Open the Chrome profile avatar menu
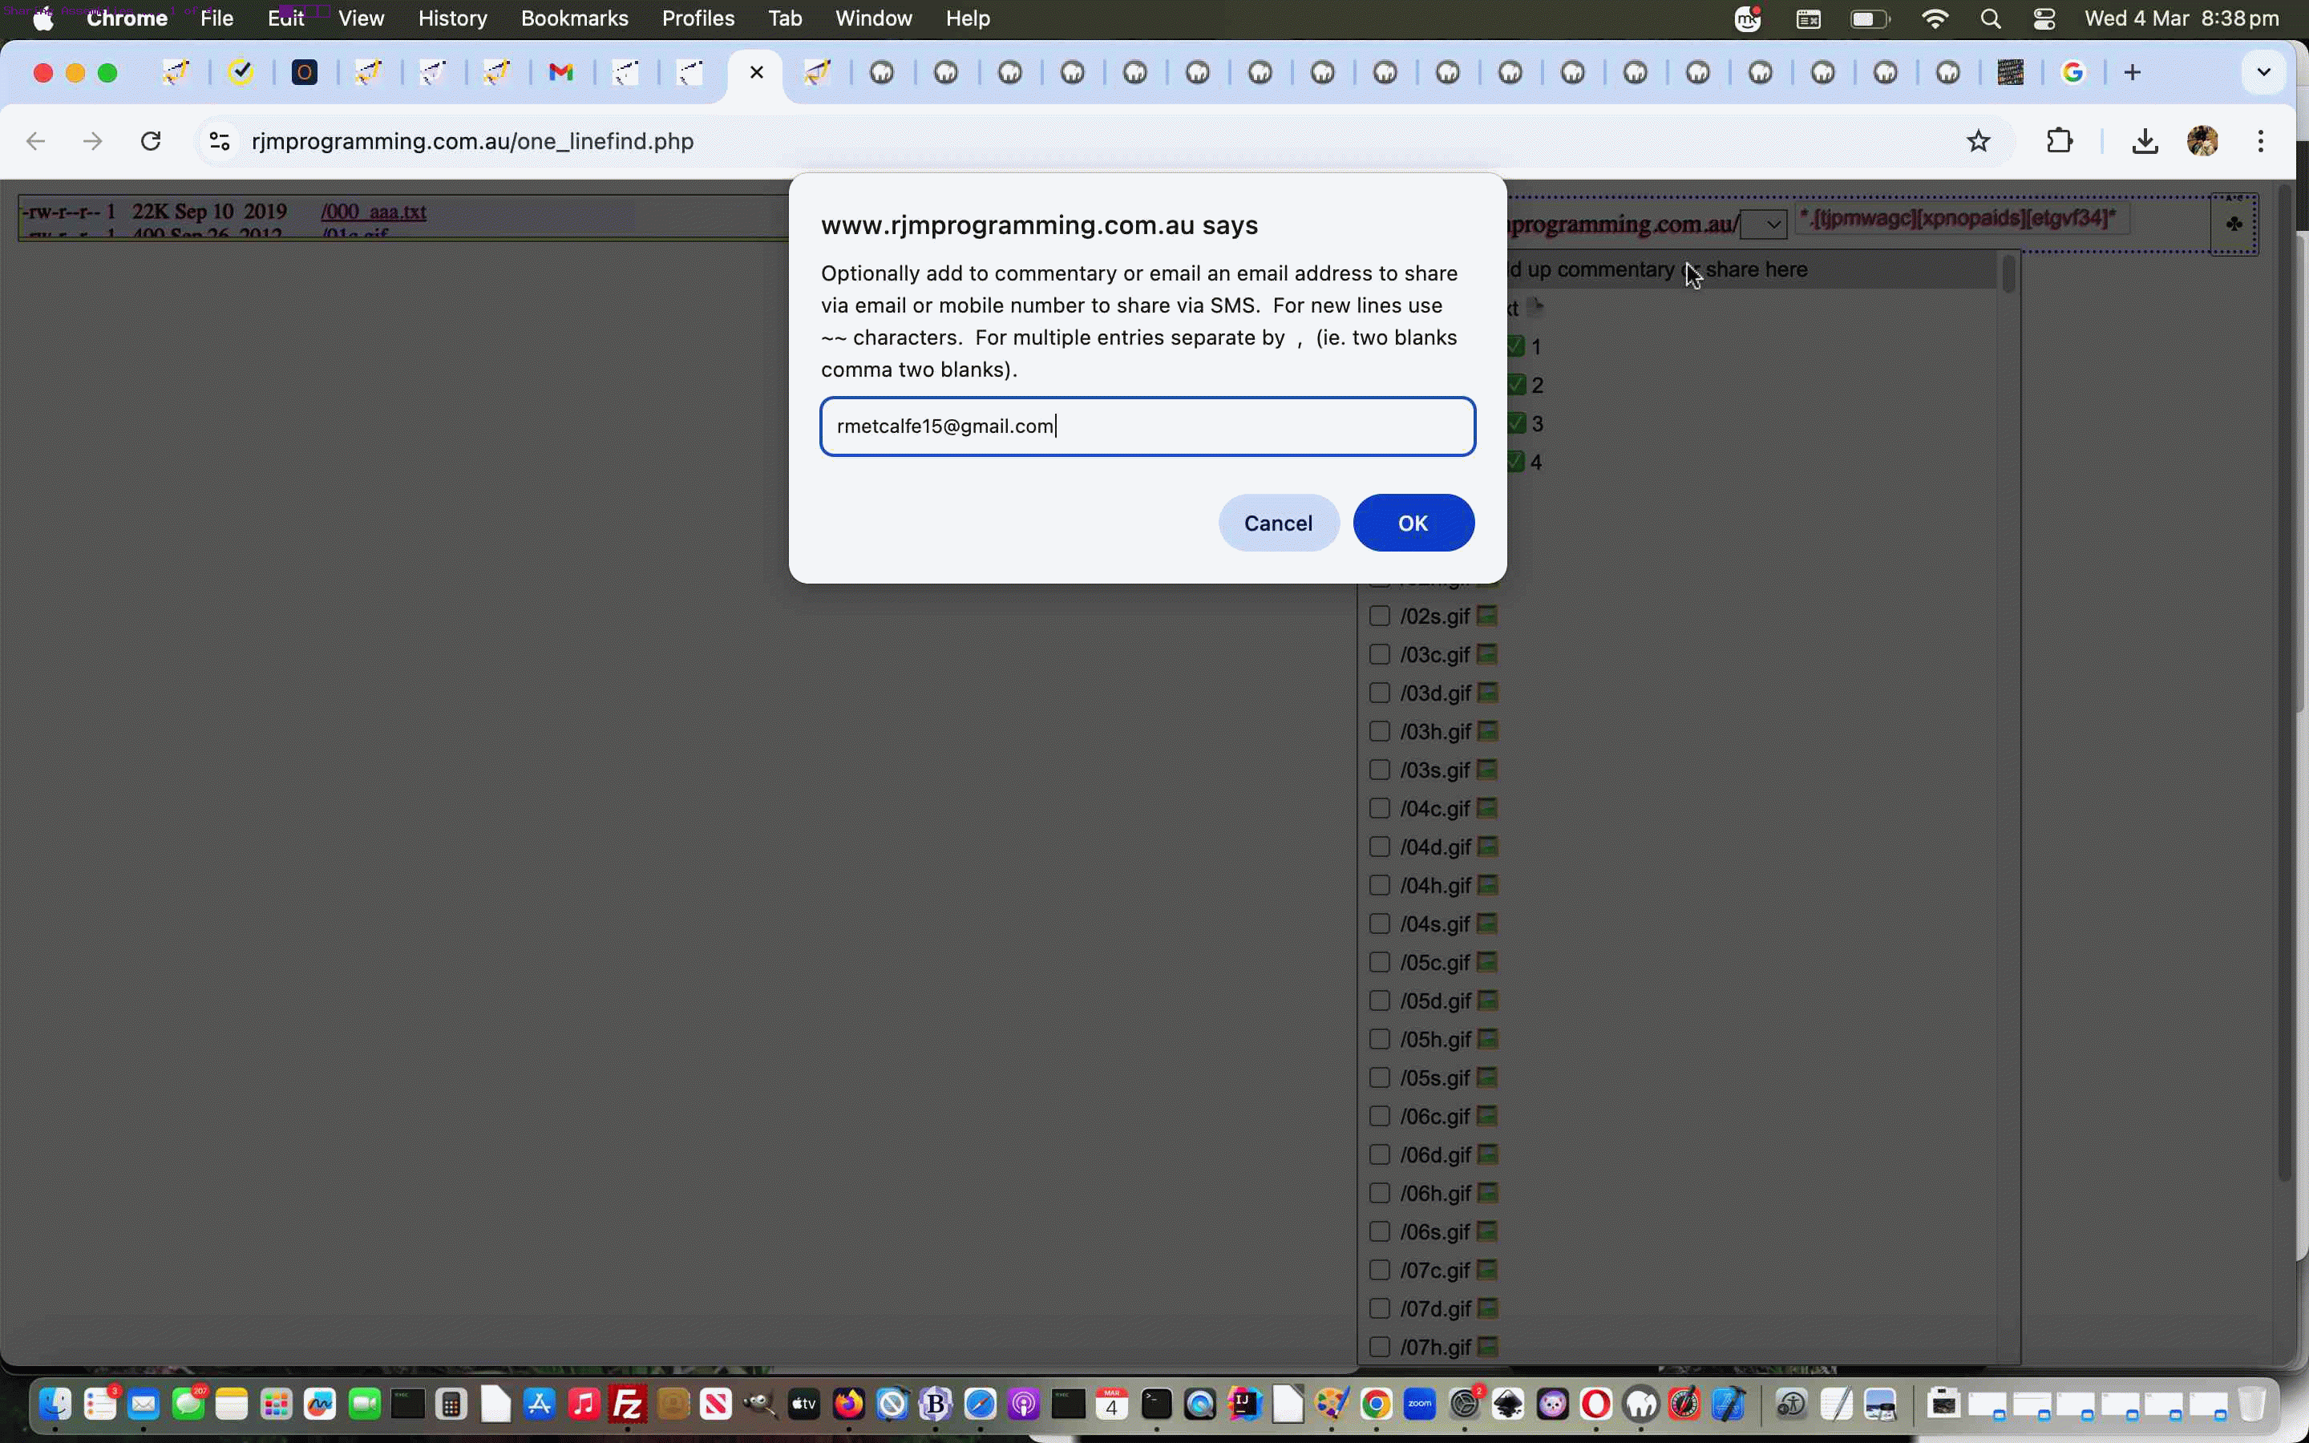Image resolution: width=2309 pixels, height=1443 pixels. pyautogui.click(x=2202, y=141)
